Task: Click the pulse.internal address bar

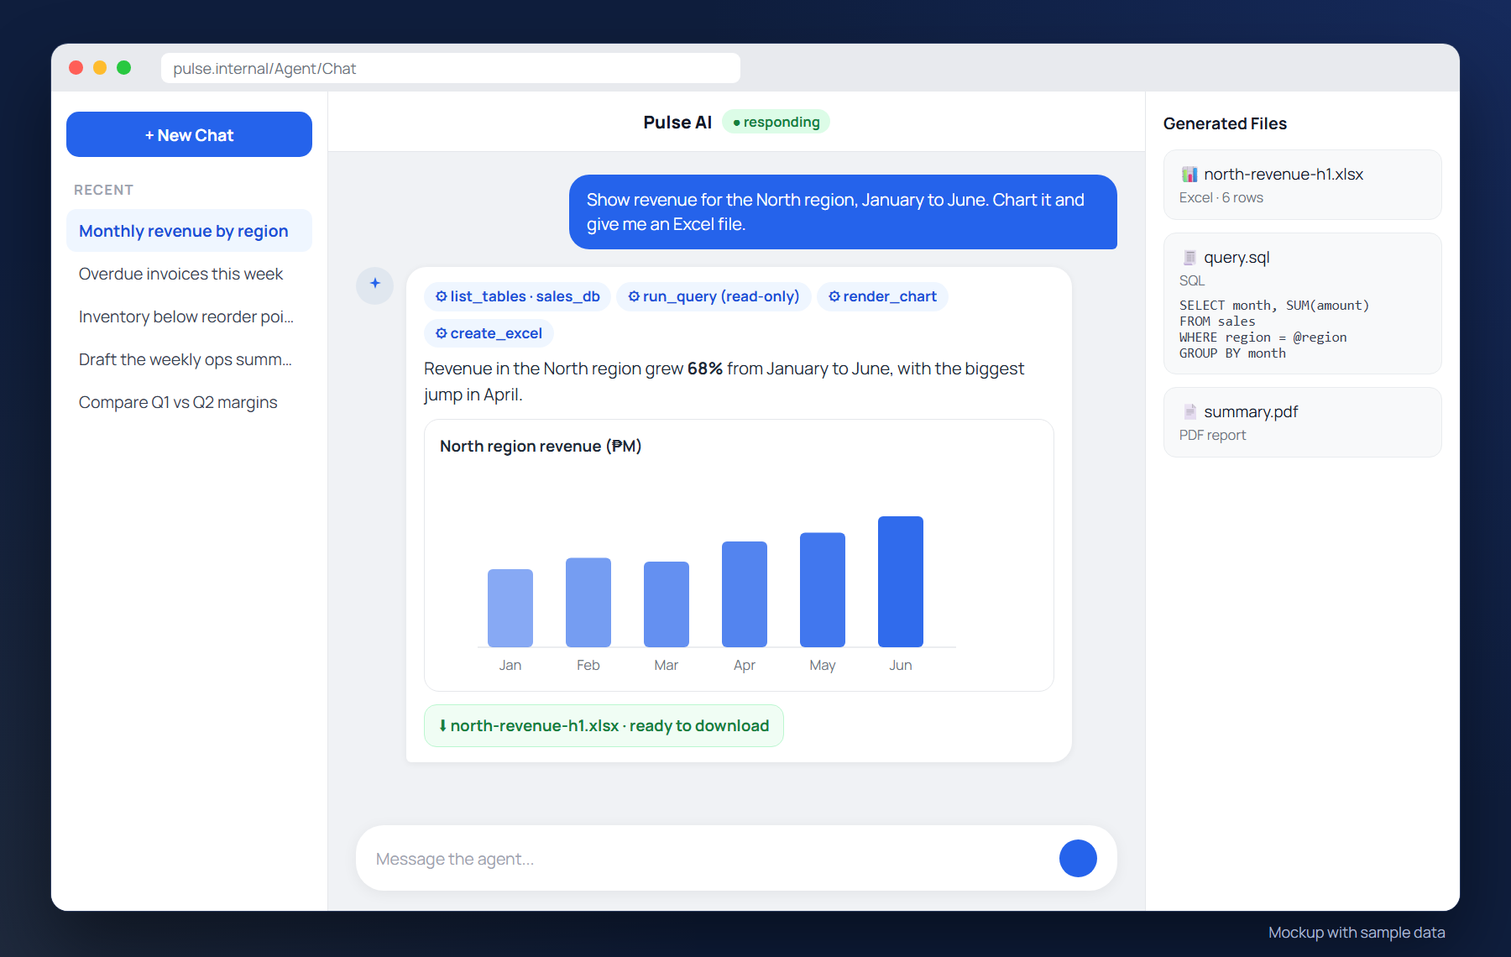Action: (450, 68)
